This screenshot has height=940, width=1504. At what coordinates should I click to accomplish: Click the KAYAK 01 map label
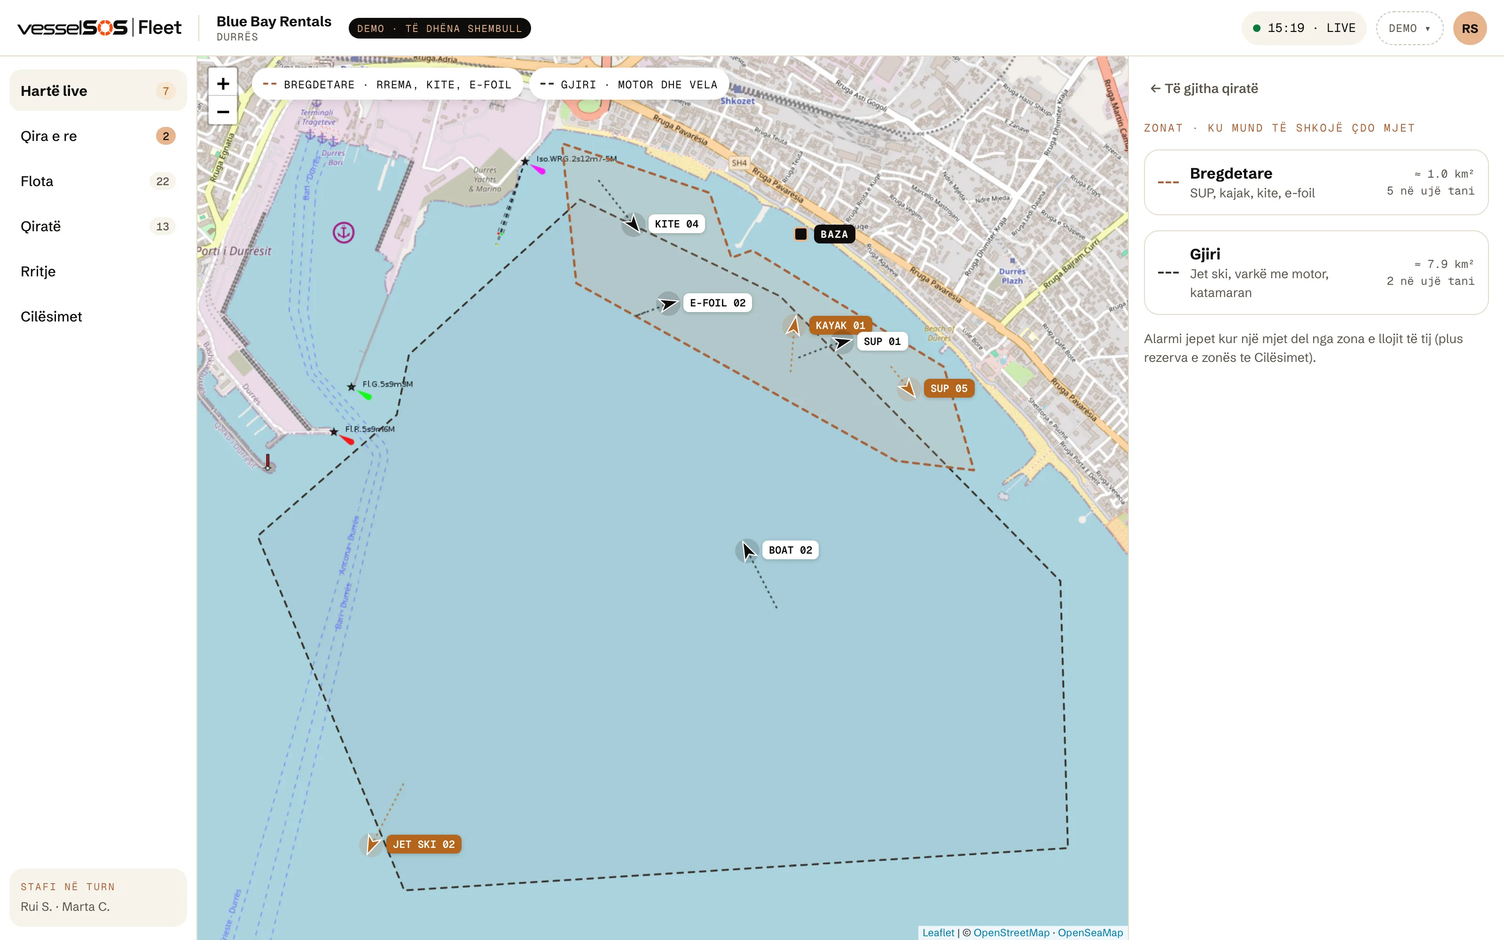pos(840,325)
